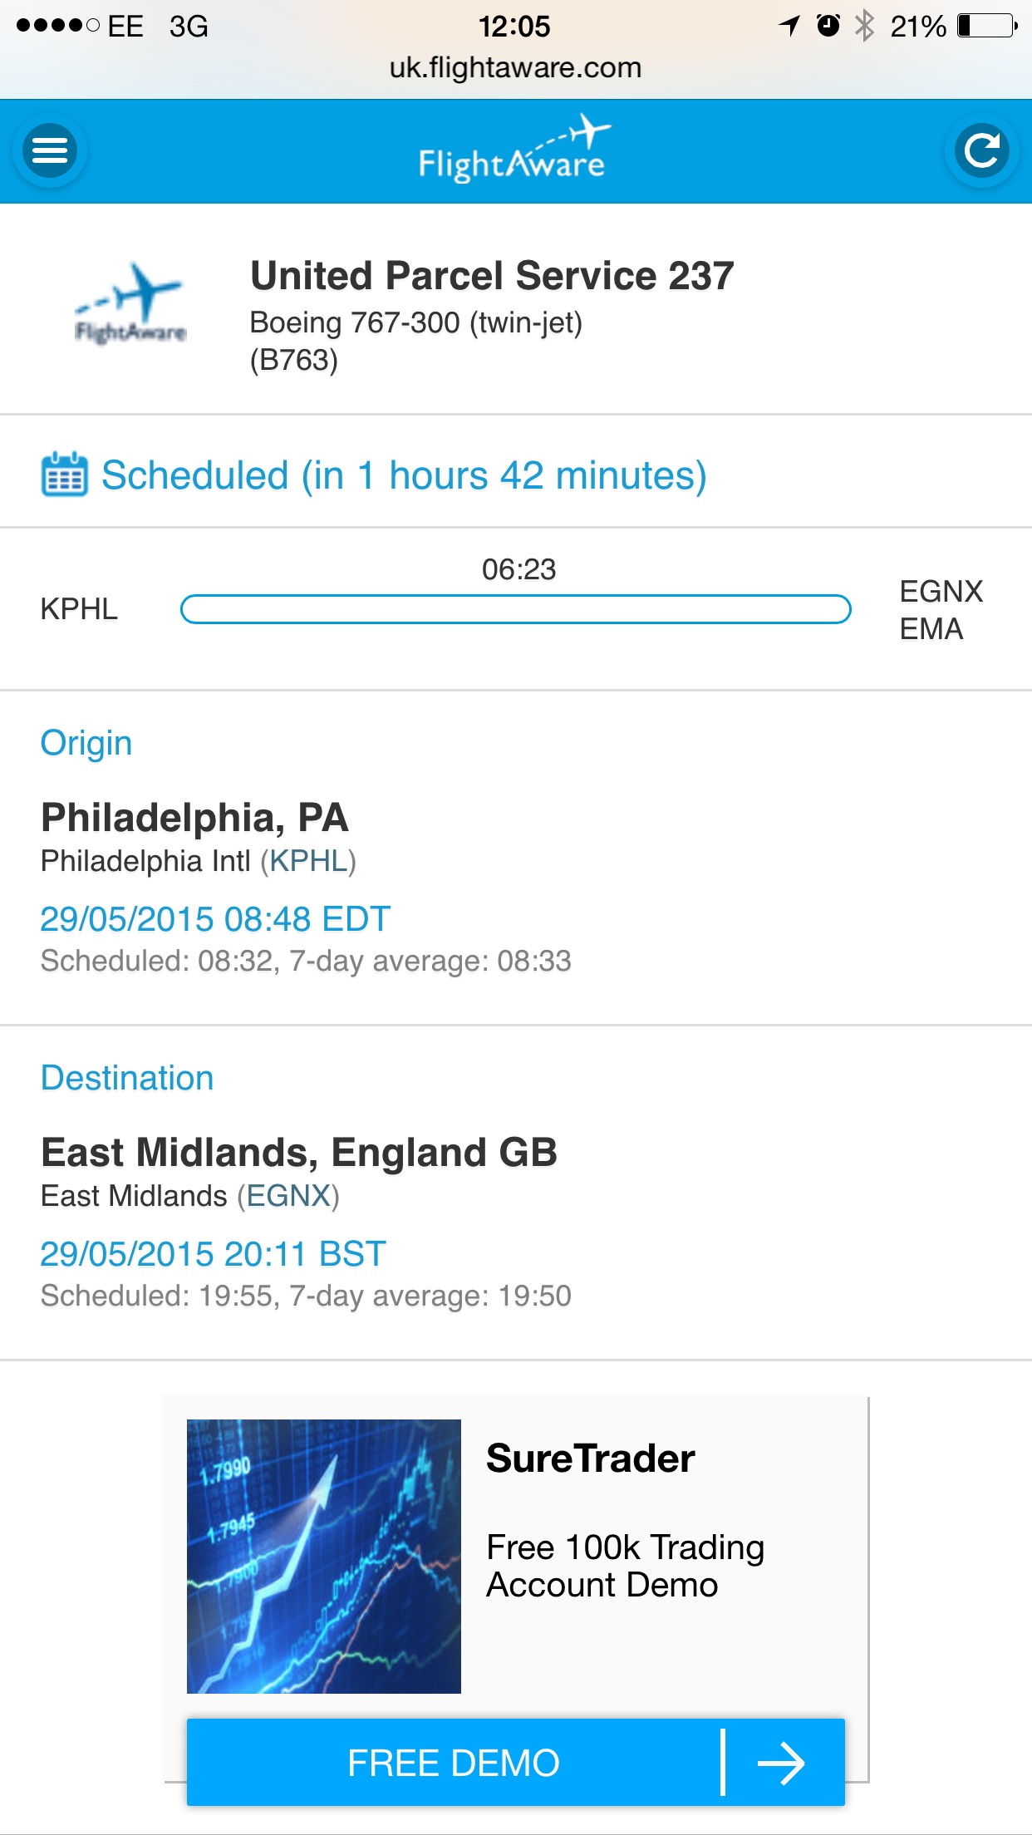Click the FREE DEMO button
The image size is (1032, 1835).
coord(516,1762)
